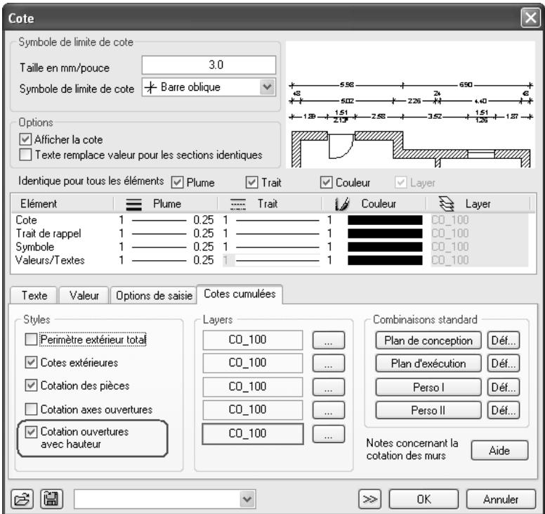Click layer field for Cotation ouvertures avec hauteur

tap(253, 434)
